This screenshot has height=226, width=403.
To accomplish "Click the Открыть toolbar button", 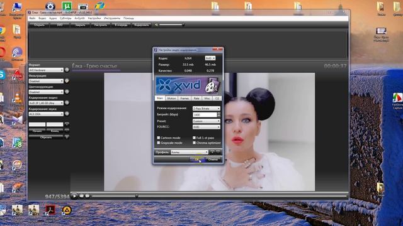I will pos(39,25).
